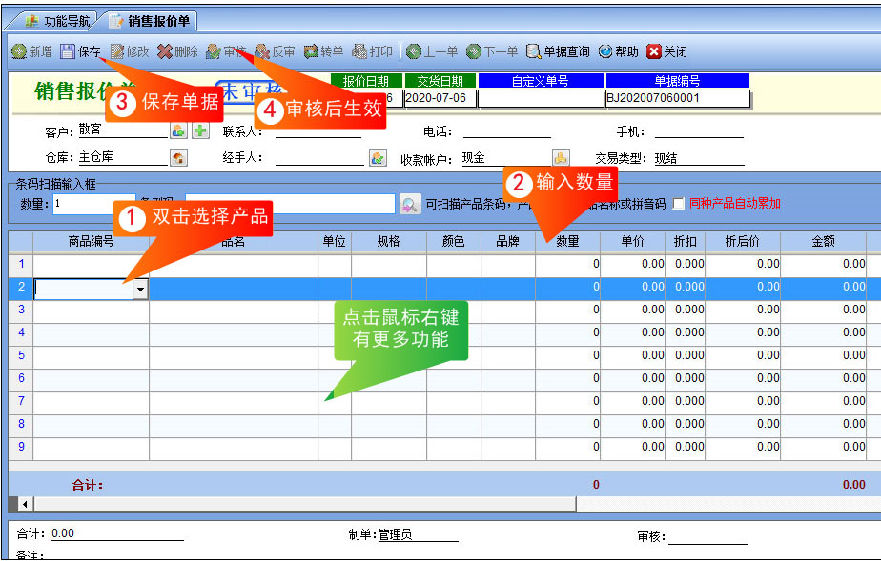Viewport: 881px width, 561px height.
Task: Click the 交货日期 date field 2020-07-06
Action: 440,98
